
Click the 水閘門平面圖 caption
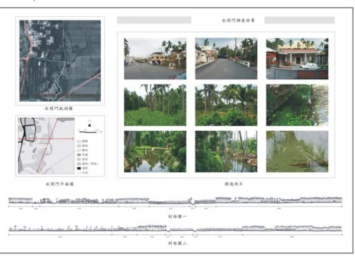click(x=60, y=184)
